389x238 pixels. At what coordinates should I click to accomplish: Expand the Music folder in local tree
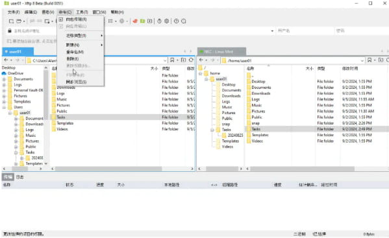(x=16, y=136)
